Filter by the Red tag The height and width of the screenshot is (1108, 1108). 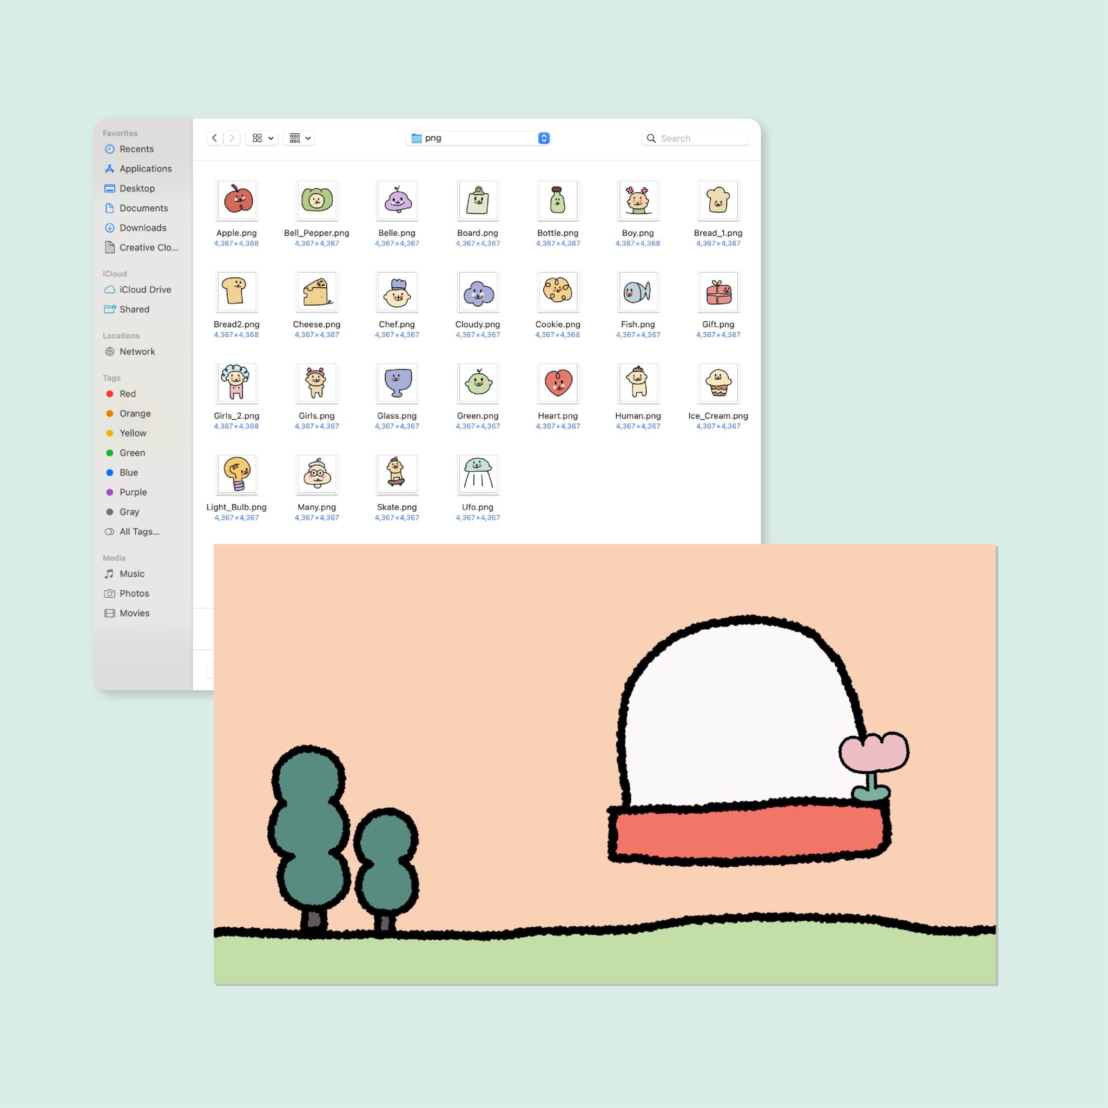pyautogui.click(x=121, y=394)
